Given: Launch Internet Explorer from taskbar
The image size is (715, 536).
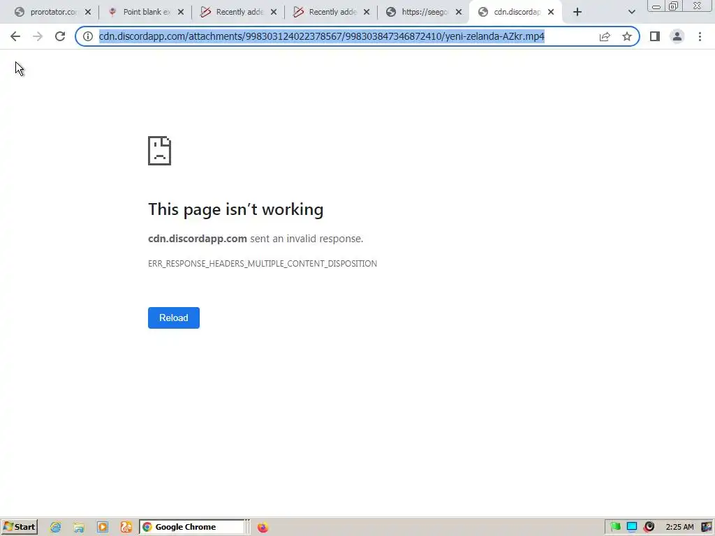Looking at the screenshot, I should [56, 528].
